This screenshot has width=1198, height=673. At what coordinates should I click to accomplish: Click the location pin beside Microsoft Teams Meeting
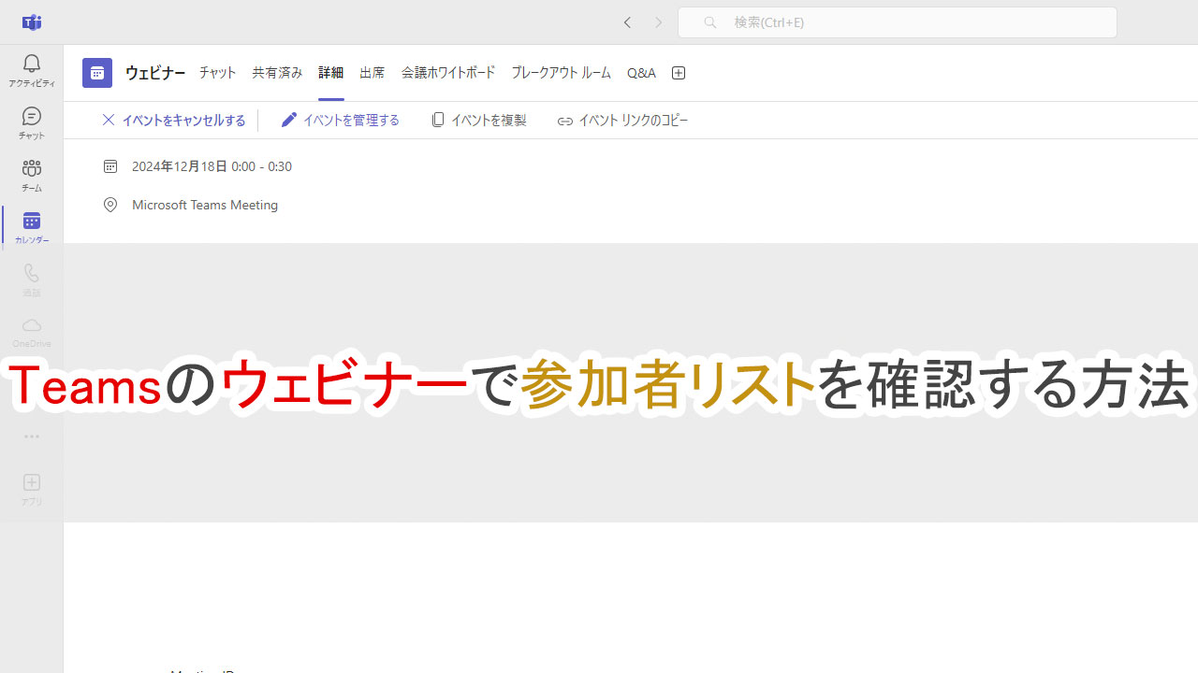point(110,204)
